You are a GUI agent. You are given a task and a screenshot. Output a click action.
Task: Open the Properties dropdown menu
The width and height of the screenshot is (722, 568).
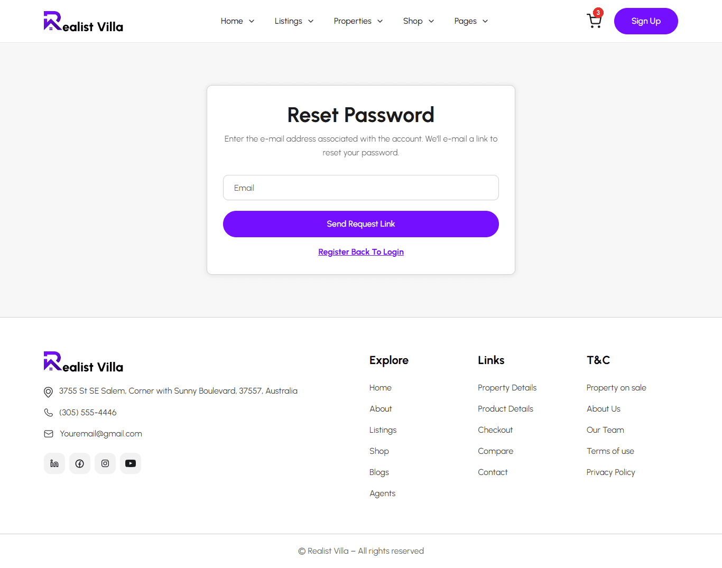tap(358, 21)
